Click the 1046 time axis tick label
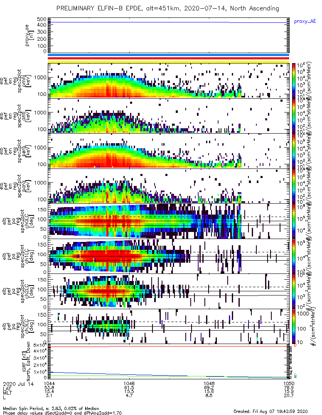The height and width of the screenshot is (415, 322). (x=129, y=383)
